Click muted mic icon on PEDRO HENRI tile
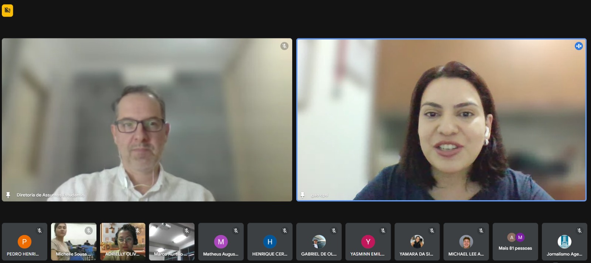The image size is (591, 263). pyautogui.click(x=40, y=230)
